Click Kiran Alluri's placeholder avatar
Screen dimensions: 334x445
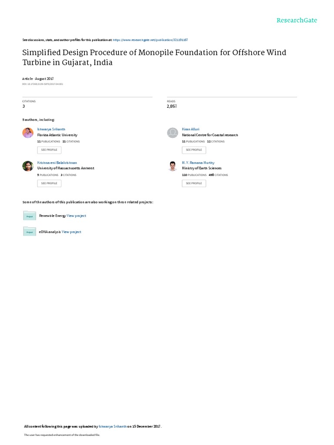pos(172,133)
